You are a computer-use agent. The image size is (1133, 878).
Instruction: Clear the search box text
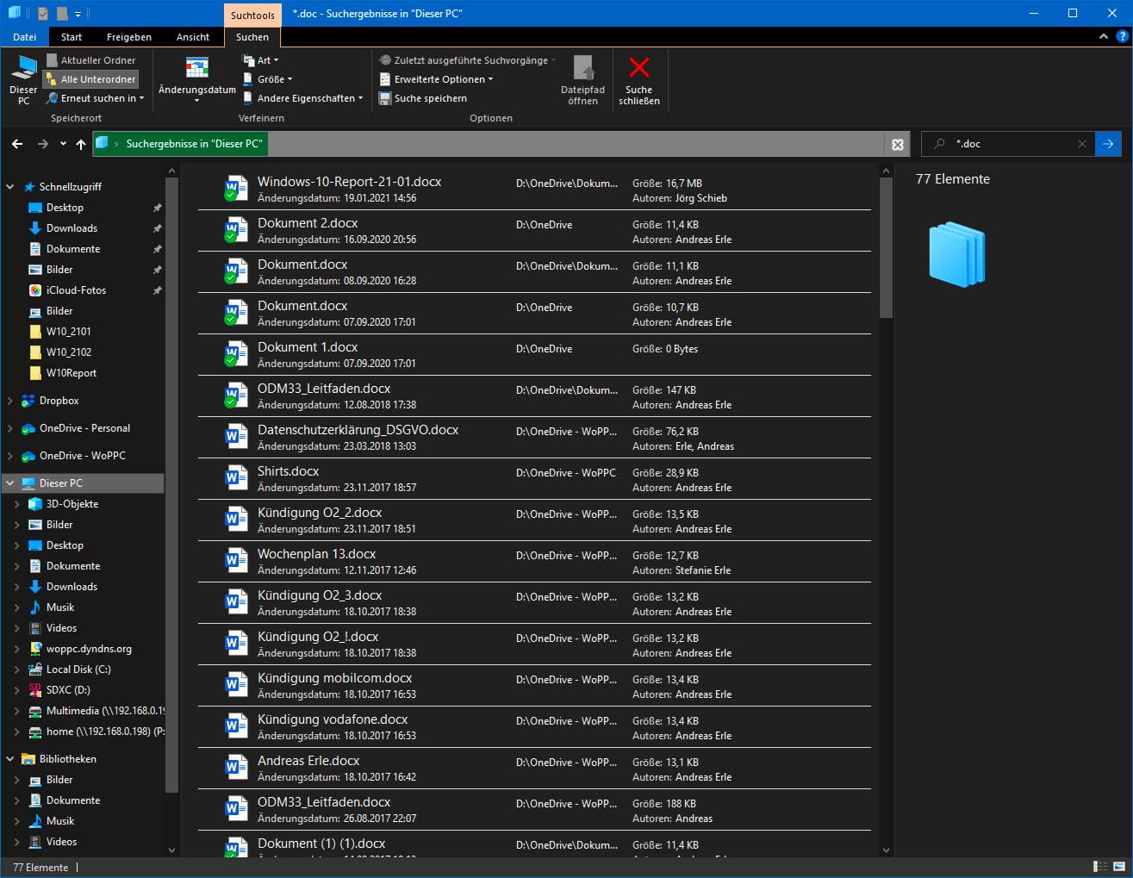tap(1082, 144)
